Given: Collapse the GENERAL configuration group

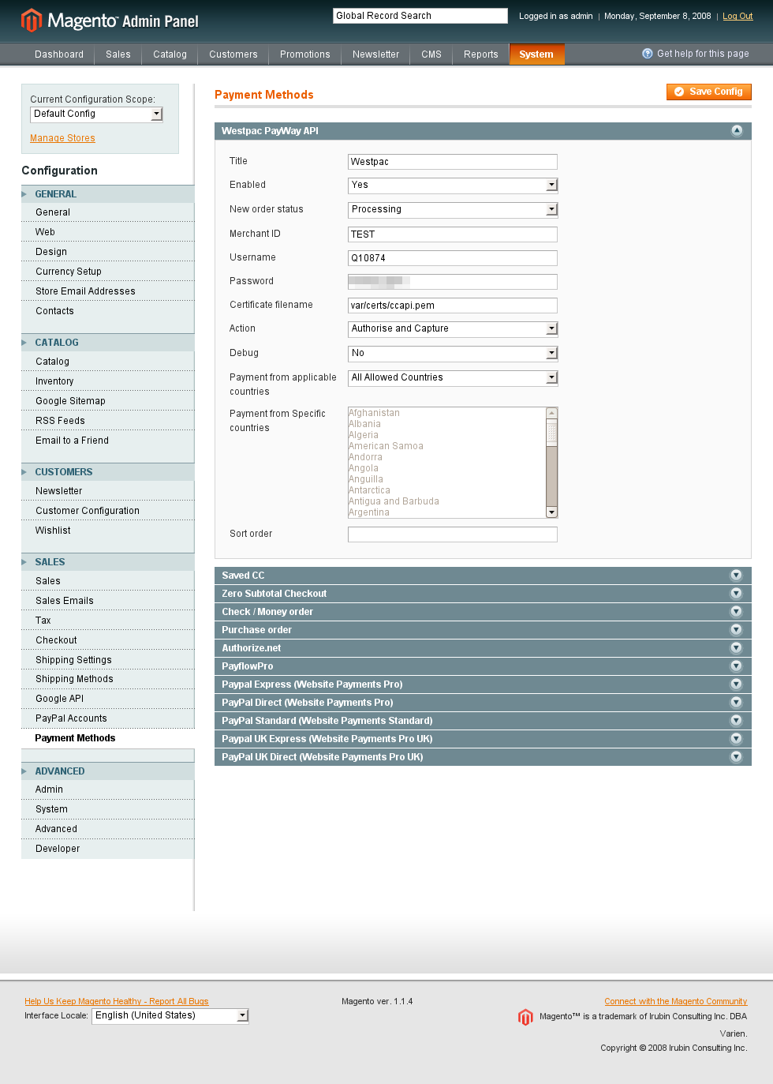Looking at the screenshot, I should pyautogui.click(x=107, y=194).
